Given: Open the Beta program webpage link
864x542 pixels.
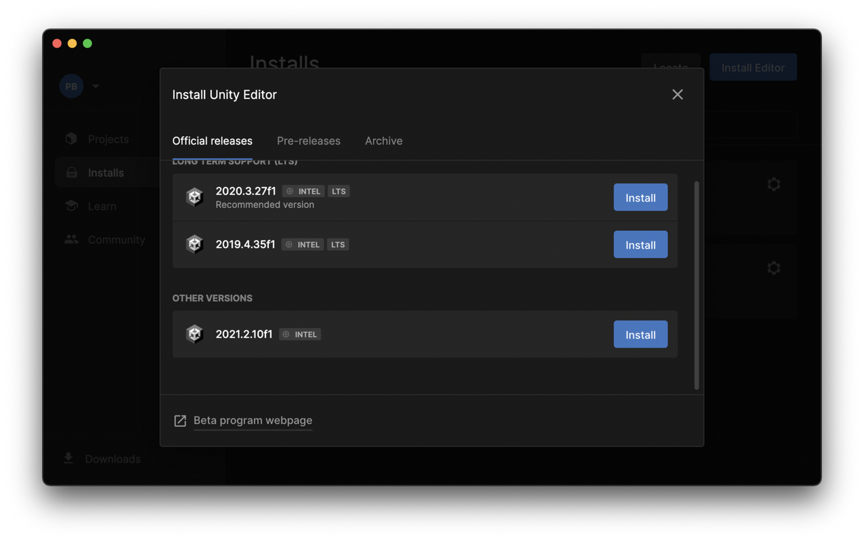Looking at the screenshot, I should click(x=253, y=420).
